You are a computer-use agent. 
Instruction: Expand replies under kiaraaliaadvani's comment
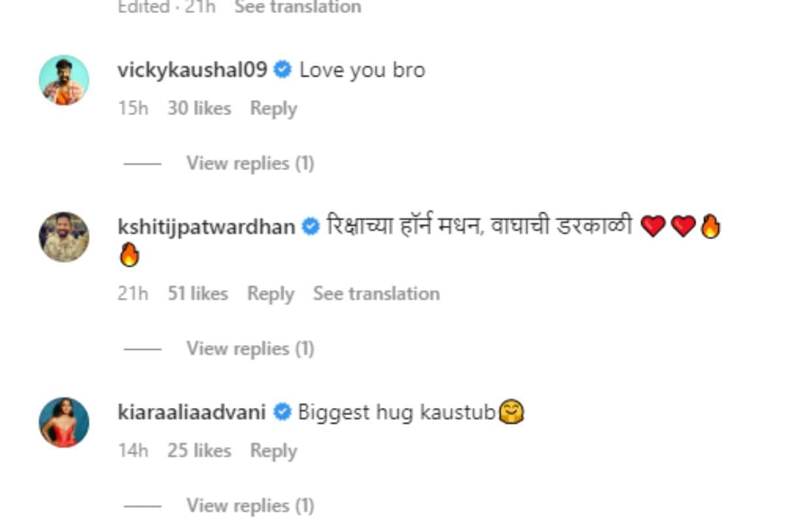point(250,506)
